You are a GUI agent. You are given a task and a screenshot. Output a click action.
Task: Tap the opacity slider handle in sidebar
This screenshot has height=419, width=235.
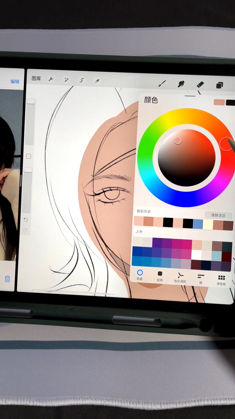pos(28,170)
